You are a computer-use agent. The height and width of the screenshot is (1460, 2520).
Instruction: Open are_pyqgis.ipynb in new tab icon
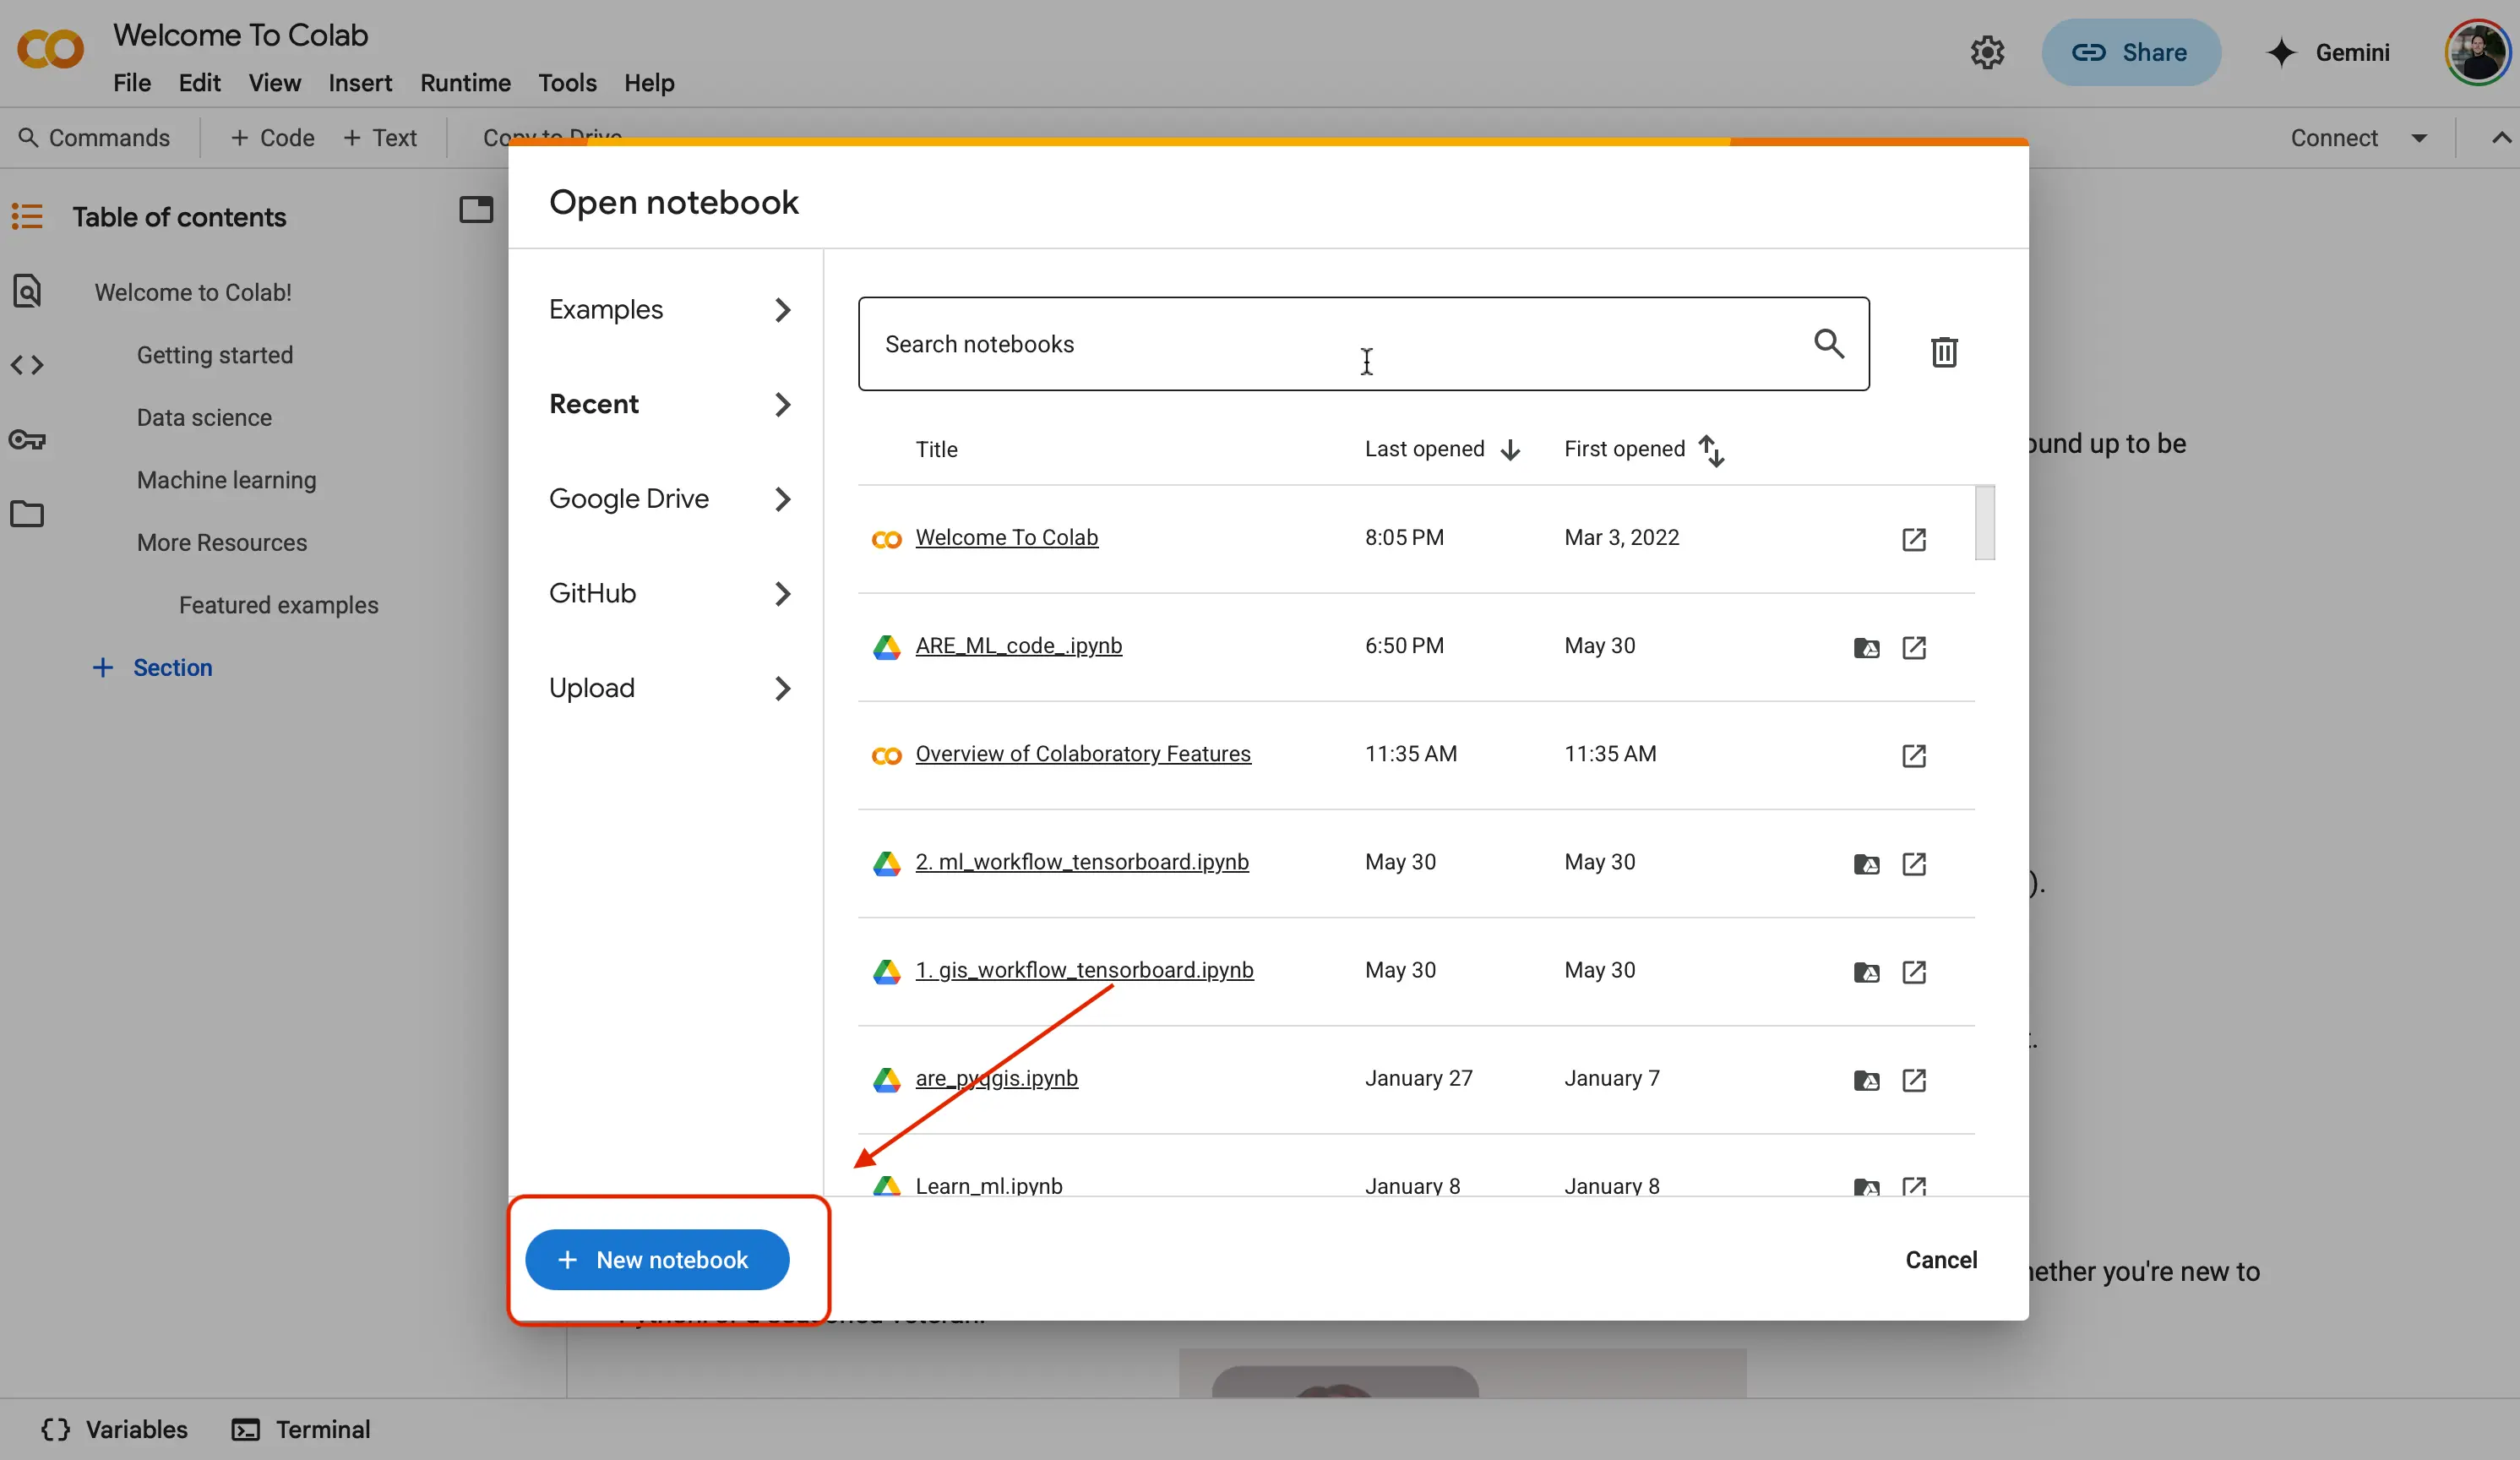pyautogui.click(x=1914, y=1080)
